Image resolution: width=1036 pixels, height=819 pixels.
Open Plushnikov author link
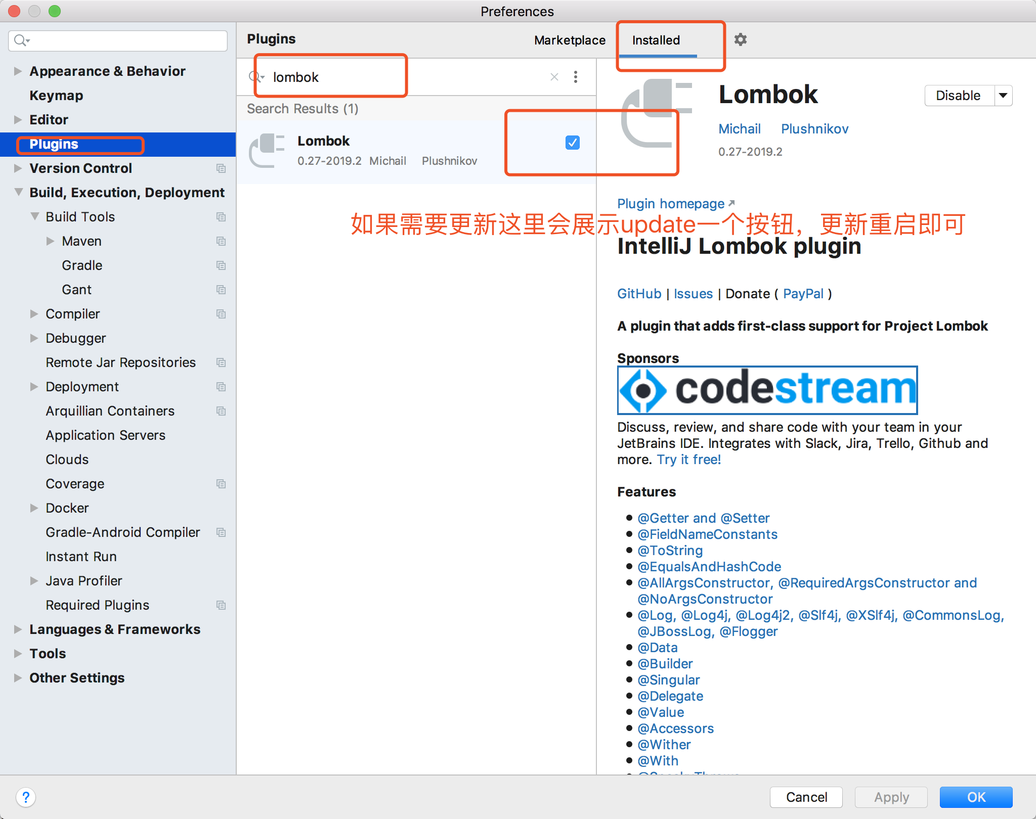(x=815, y=129)
